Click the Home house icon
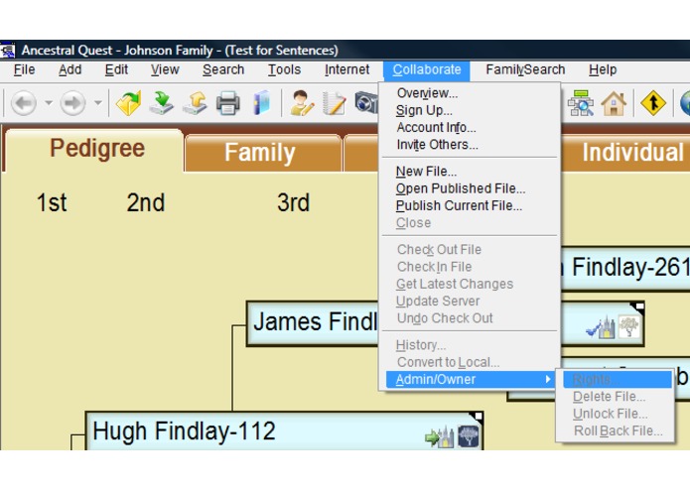 coord(614,103)
